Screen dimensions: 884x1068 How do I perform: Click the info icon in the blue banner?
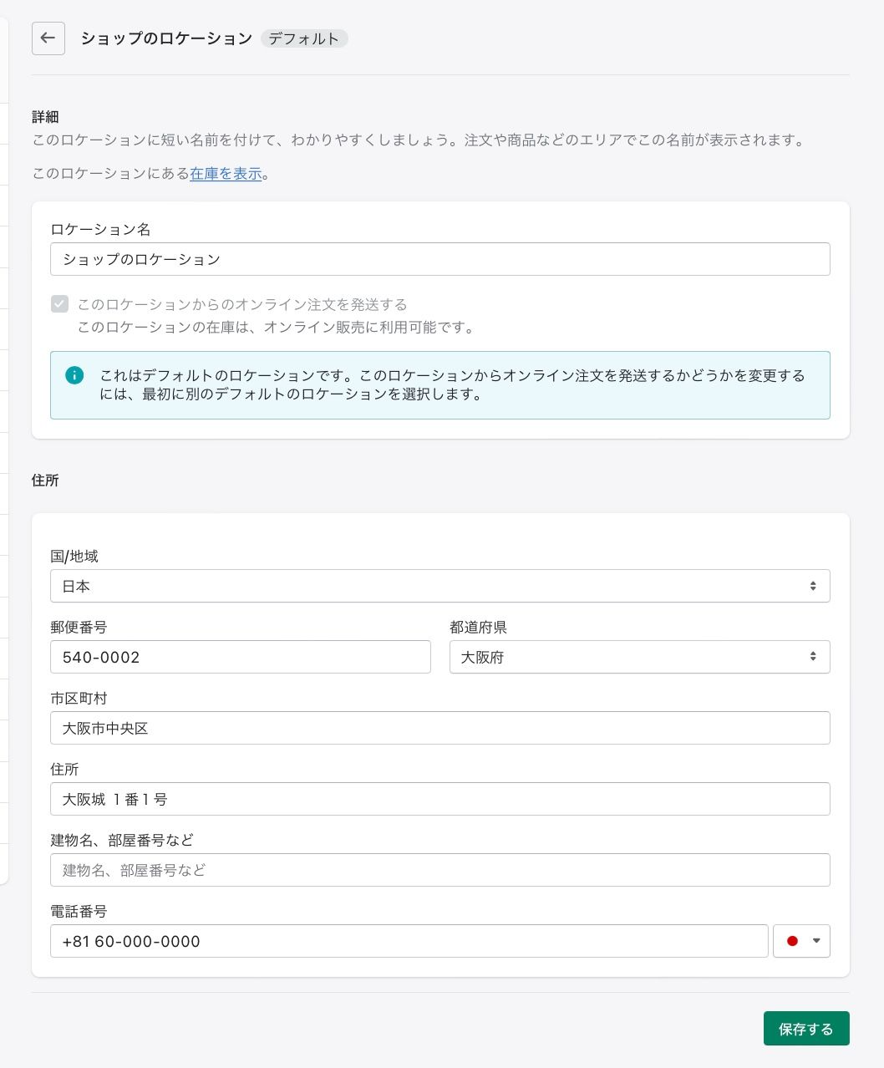click(x=74, y=375)
